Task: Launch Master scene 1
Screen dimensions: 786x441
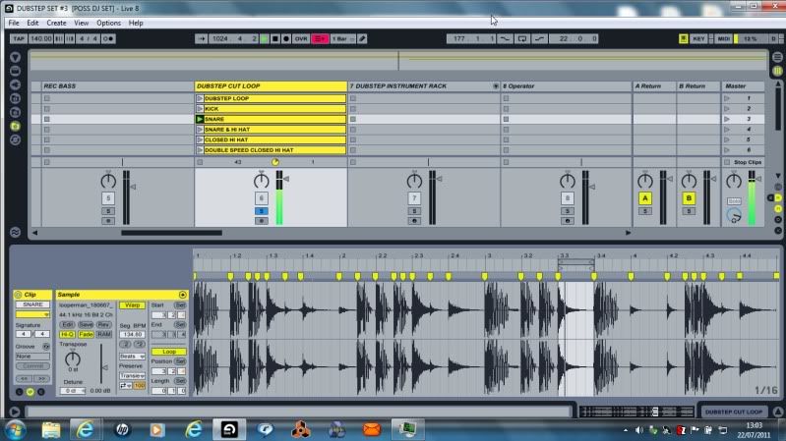Action: (728, 98)
